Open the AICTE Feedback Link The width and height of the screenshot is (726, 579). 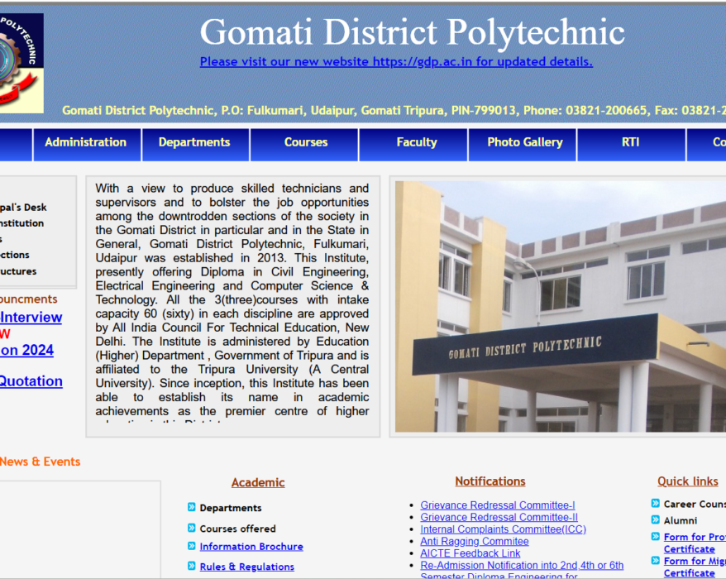[470, 553]
